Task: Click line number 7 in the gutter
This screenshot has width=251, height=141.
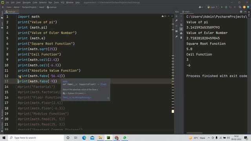Action: pyautogui.click(x=7, y=49)
